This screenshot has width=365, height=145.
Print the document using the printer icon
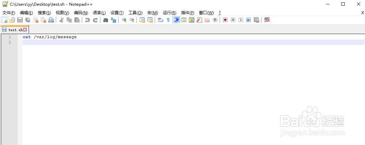(x=51, y=20)
